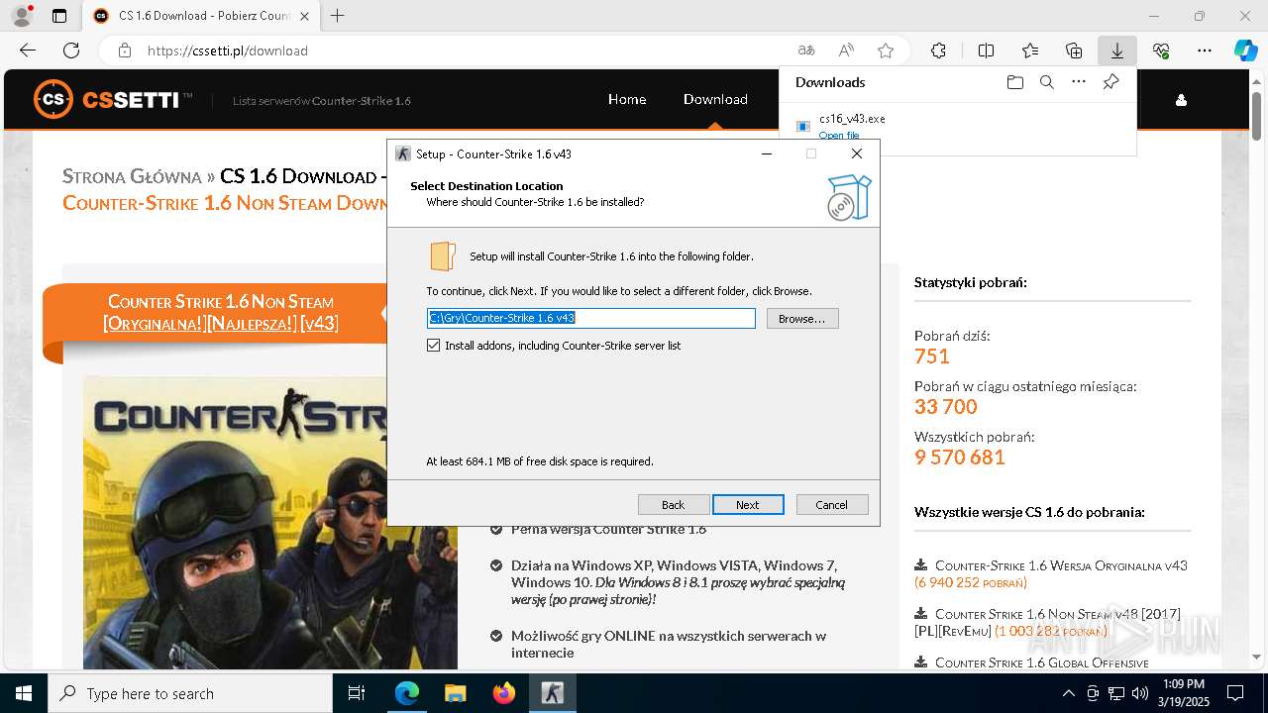Launch Copilot sidebar icon
This screenshot has height=713, width=1268.
point(1246,51)
